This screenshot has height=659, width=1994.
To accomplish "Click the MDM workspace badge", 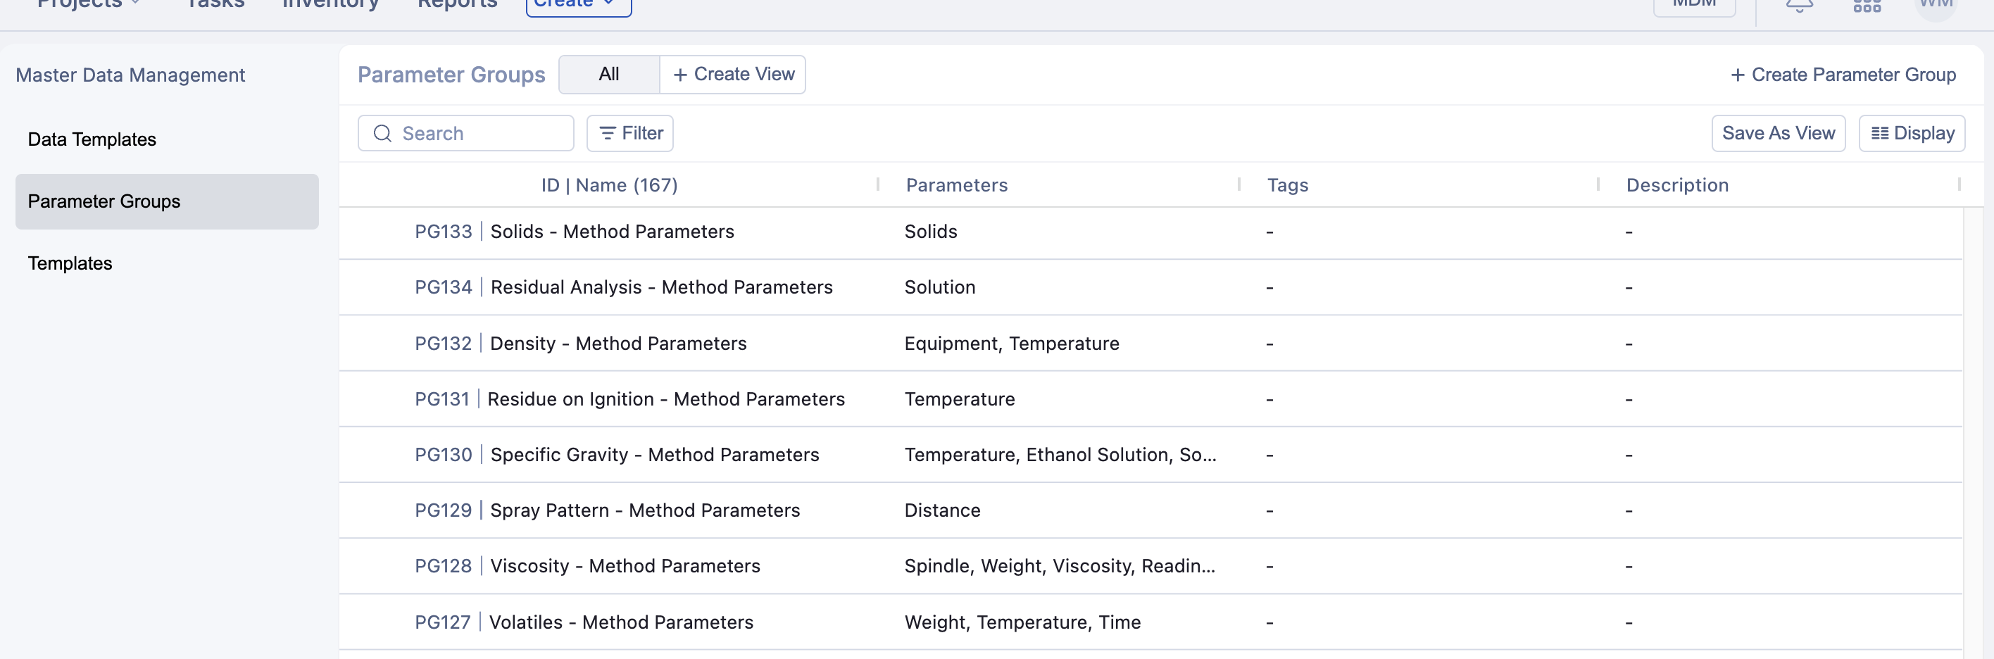I will pos(1695,4).
